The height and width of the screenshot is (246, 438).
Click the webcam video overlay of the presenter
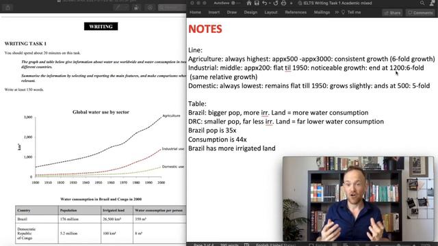coord(359,199)
